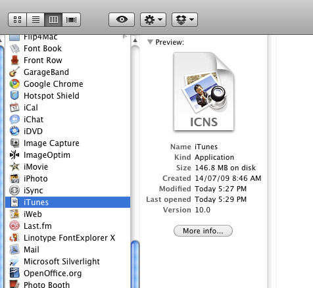Select the Linotype FontExplorer X icon

coord(14,238)
